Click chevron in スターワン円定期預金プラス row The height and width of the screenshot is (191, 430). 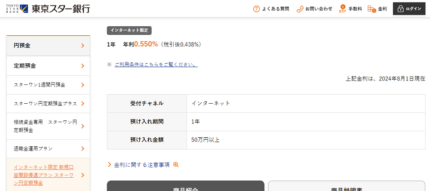click(83, 104)
